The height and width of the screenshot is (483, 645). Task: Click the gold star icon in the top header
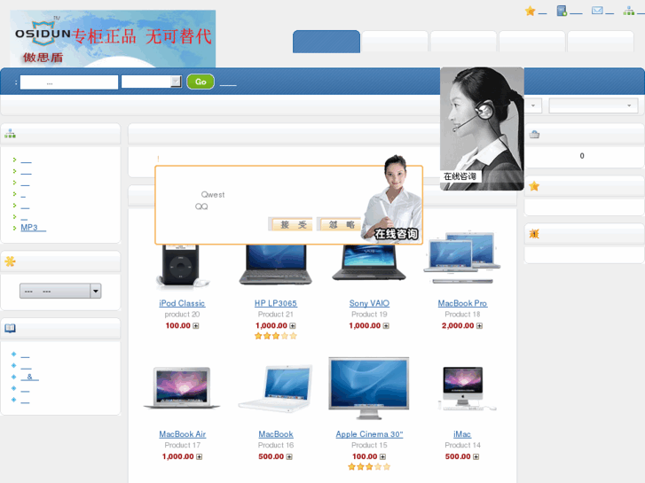(x=530, y=12)
